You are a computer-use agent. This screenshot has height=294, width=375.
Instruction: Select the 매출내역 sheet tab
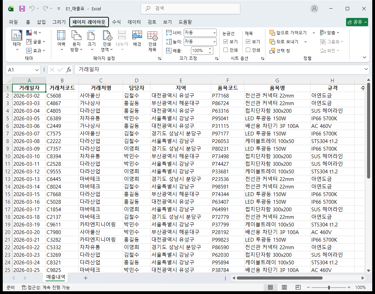point(56,277)
